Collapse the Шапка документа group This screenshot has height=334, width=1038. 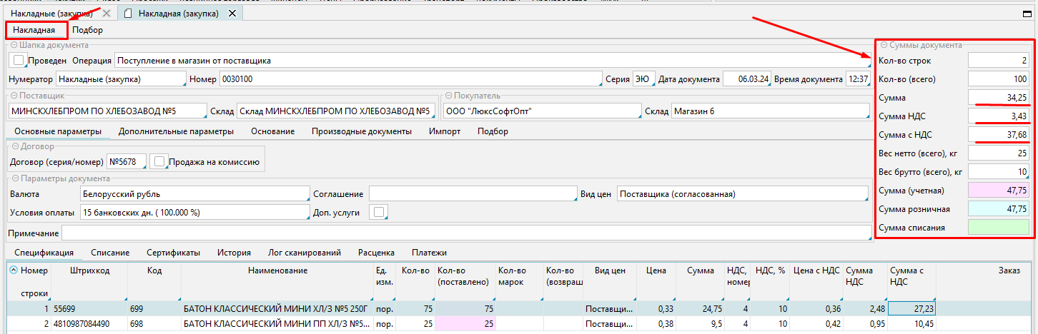[x=14, y=45]
